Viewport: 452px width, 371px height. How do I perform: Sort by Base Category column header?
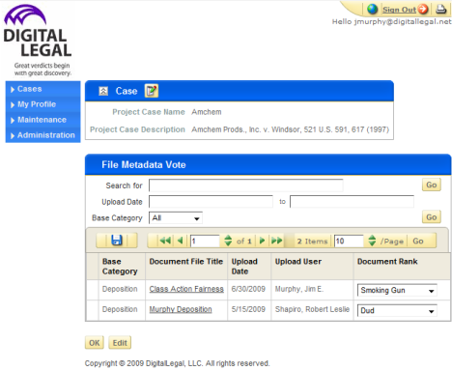pyautogui.click(x=120, y=267)
